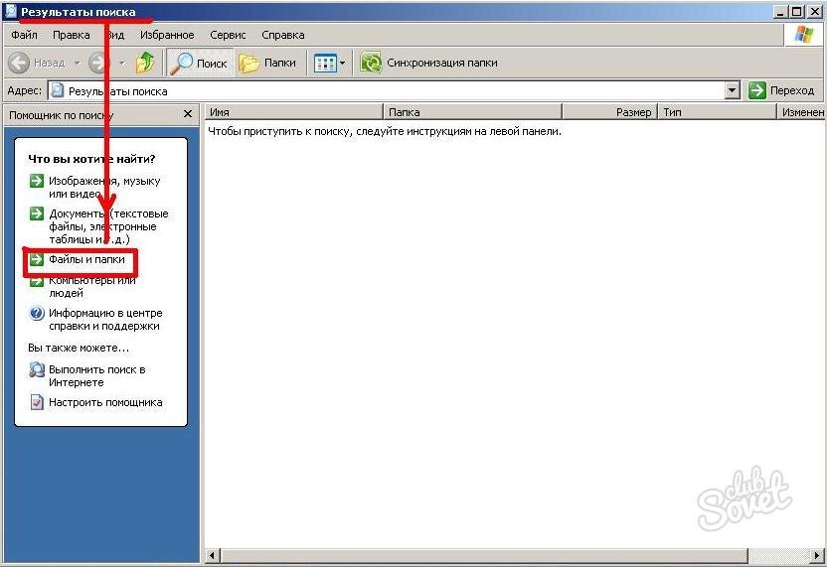Open the Файл menu
The width and height of the screenshot is (827, 567).
24,35
